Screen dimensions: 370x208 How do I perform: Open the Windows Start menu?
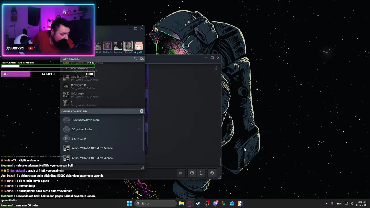pos(129,203)
